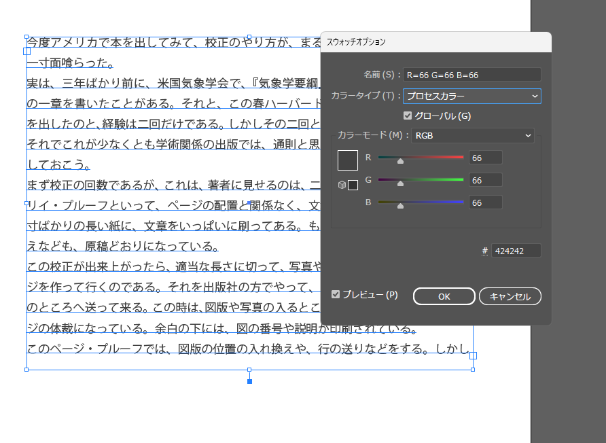This screenshot has height=443, width=606.
Task: Click the blue text frame size widget below frame
Action: (249, 382)
